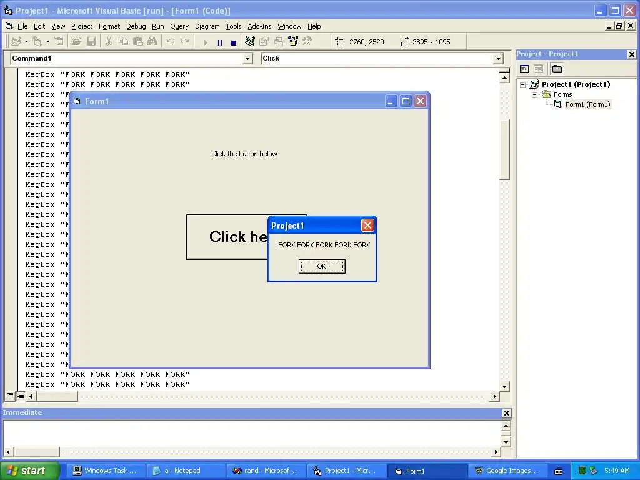Click the Undo arrow icon

coord(171,41)
